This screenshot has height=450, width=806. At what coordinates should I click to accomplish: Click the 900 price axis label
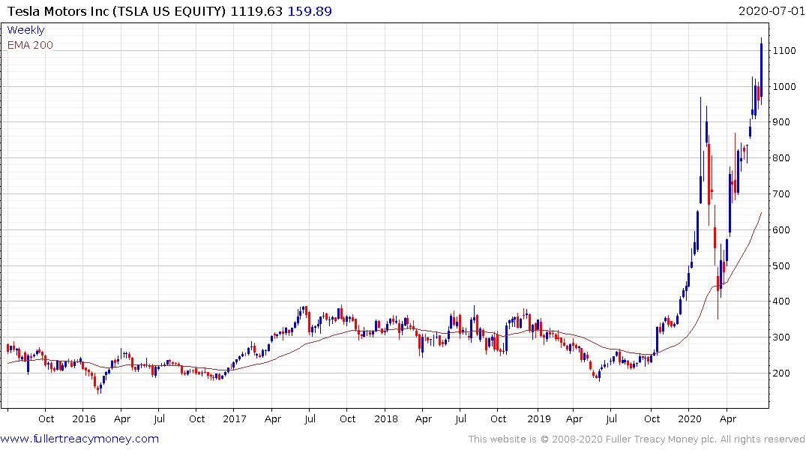click(781, 122)
